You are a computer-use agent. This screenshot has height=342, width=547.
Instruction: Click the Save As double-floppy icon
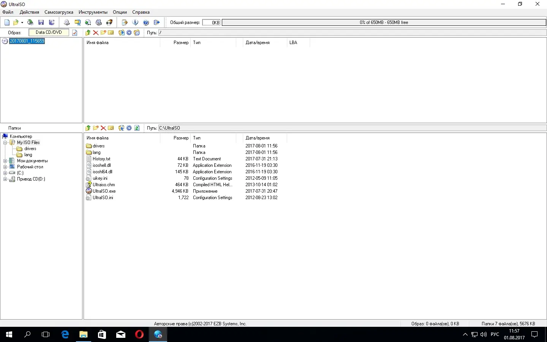(x=52, y=22)
